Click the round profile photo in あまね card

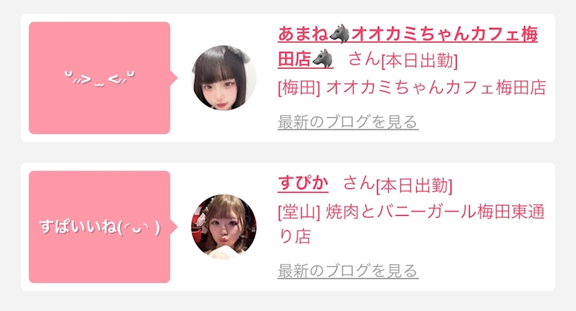point(224,78)
